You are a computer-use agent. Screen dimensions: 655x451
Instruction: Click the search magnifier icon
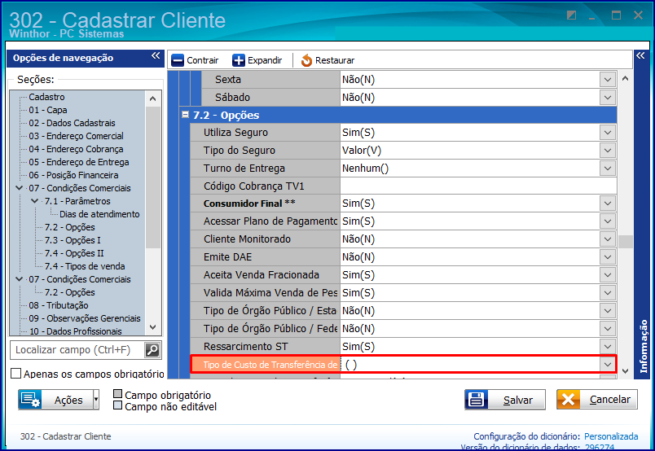152,350
